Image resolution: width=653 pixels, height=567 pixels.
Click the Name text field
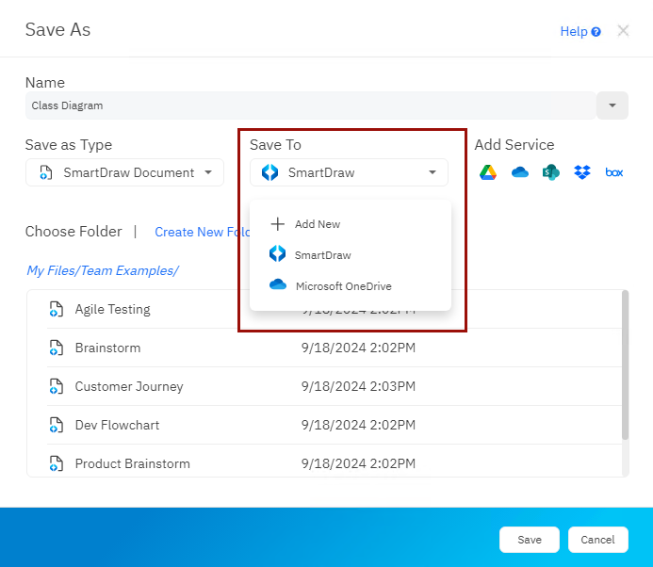(309, 105)
